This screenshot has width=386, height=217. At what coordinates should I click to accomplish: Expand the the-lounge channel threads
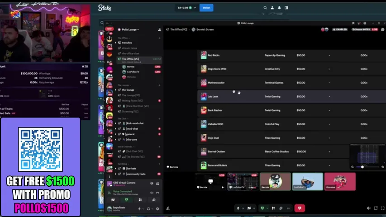[115, 90]
